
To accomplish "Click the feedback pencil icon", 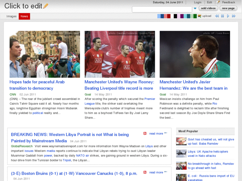I will (218, 2).
